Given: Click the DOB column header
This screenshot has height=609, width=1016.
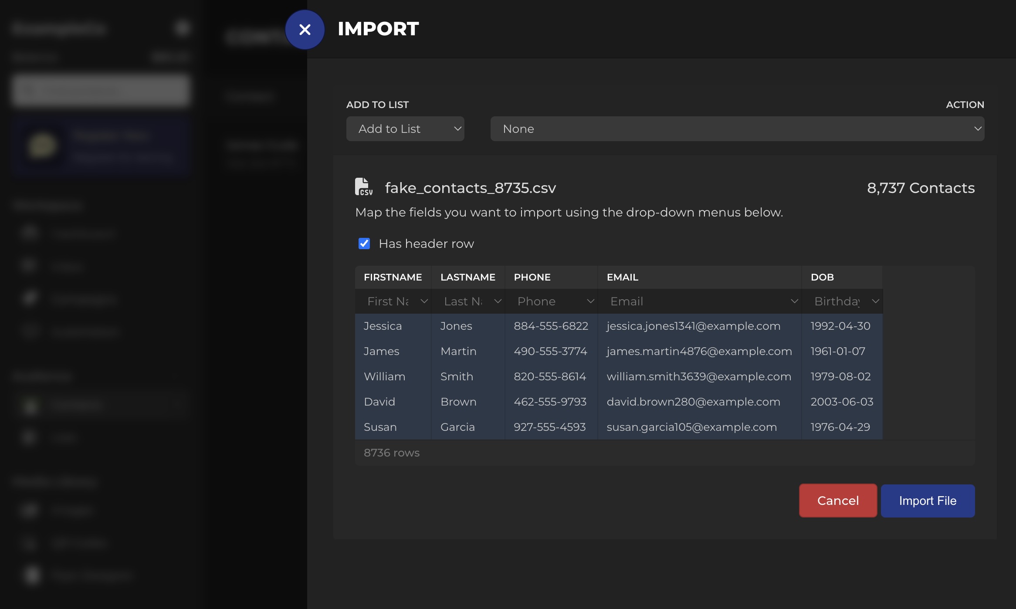Looking at the screenshot, I should (x=822, y=277).
